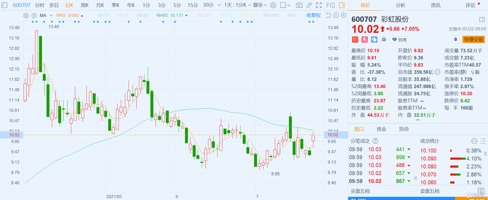This screenshot has width=488, height=200.
Task: Toggle 自选 favorite for this stock
Action: click(399, 40)
